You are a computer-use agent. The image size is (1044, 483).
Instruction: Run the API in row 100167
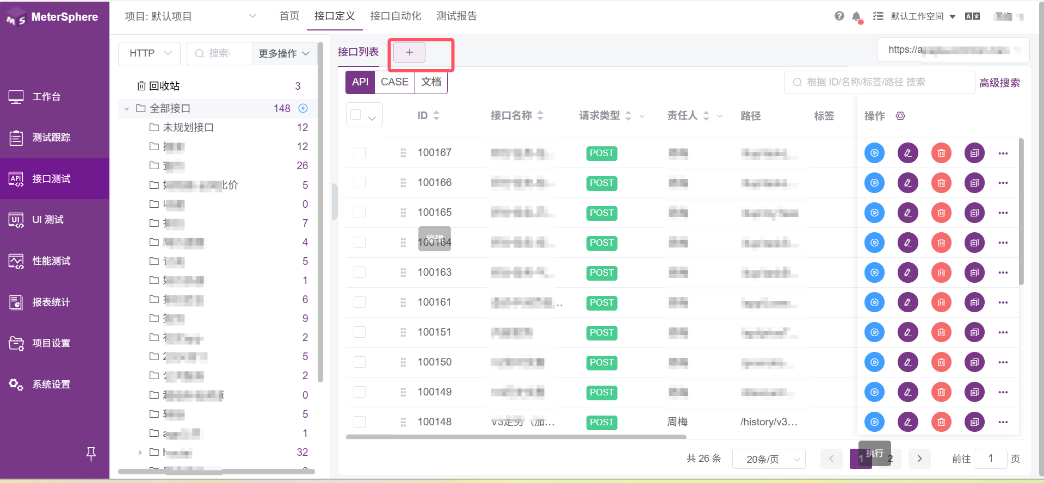coord(874,153)
